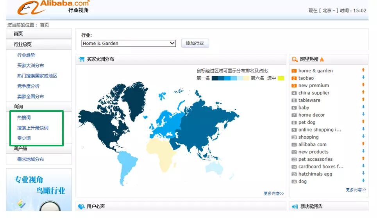This screenshot has height=218, width=377.
Task: Click up-arrow trend icon for pet accessories
Action: click(363, 158)
